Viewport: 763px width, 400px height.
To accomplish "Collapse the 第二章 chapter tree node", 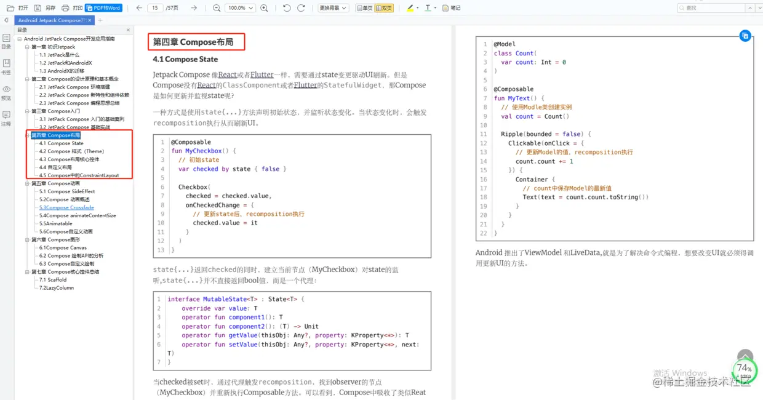I will (x=27, y=79).
